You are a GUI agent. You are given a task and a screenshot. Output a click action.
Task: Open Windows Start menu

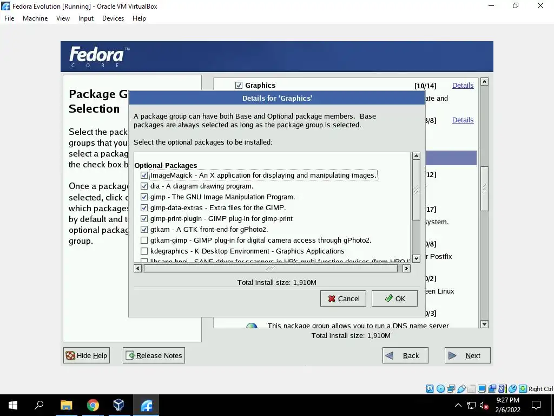pos(13,405)
